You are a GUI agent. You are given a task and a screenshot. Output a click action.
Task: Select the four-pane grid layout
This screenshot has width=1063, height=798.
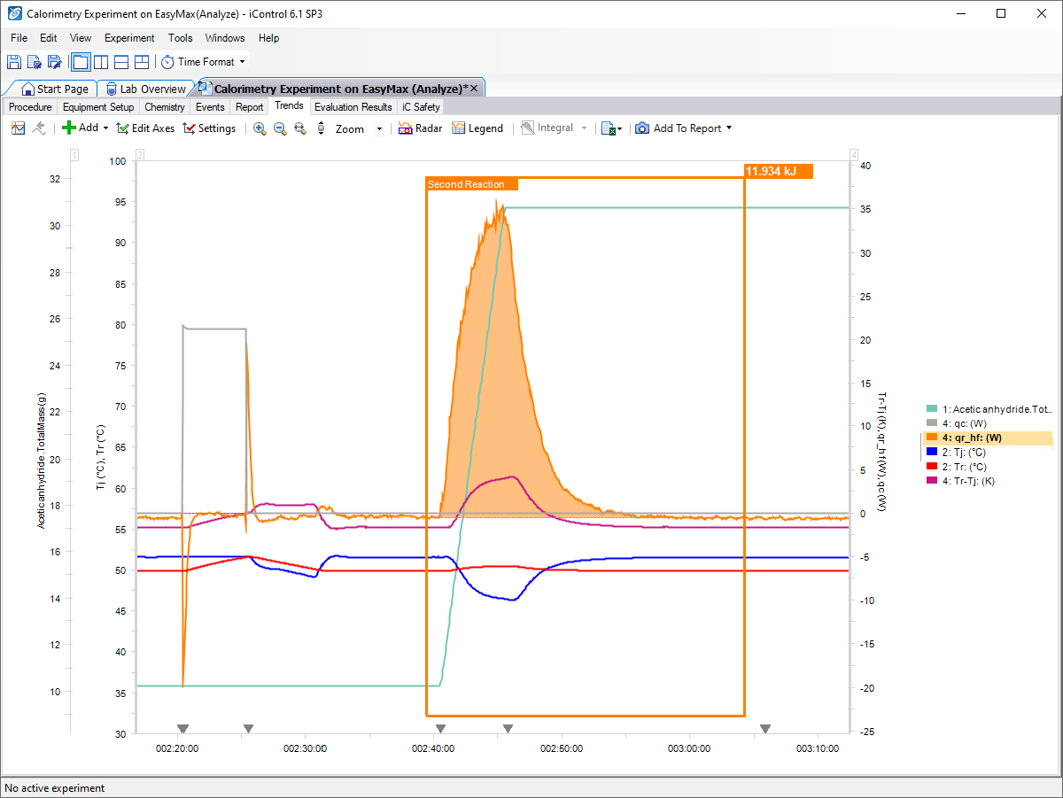(142, 62)
